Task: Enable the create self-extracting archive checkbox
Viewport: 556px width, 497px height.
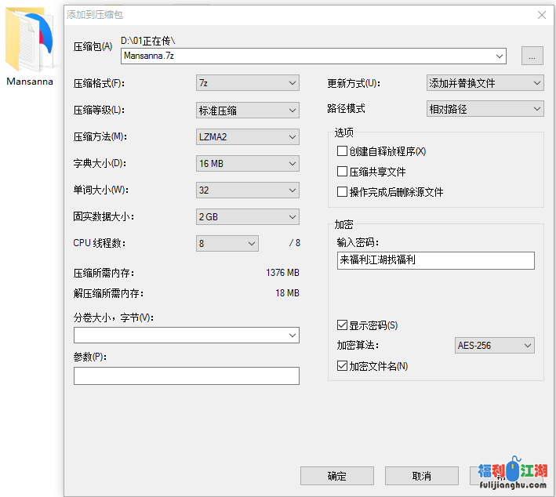Action: (x=342, y=151)
